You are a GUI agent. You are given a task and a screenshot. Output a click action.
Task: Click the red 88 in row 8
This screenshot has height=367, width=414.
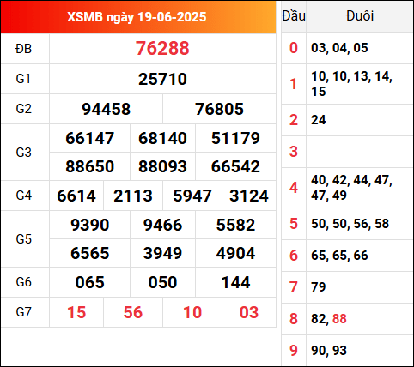click(339, 319)
